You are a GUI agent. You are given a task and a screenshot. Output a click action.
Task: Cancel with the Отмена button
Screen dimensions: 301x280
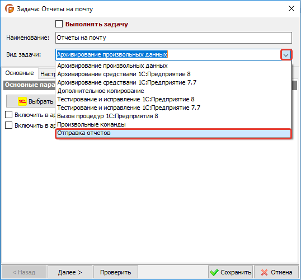pos(276,272)
